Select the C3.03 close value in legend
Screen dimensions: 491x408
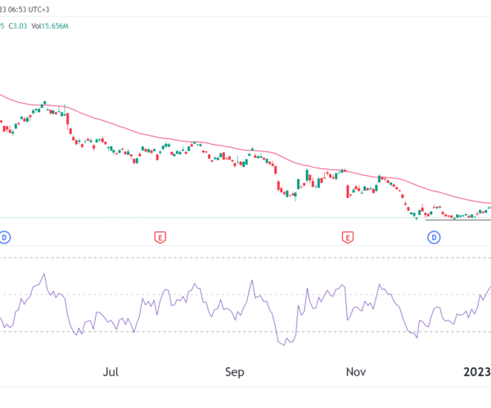[x=18, y=26]
